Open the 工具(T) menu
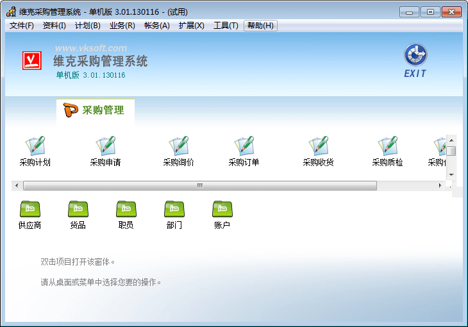Screen dimensions: 468x327 [x=226, y=26]
